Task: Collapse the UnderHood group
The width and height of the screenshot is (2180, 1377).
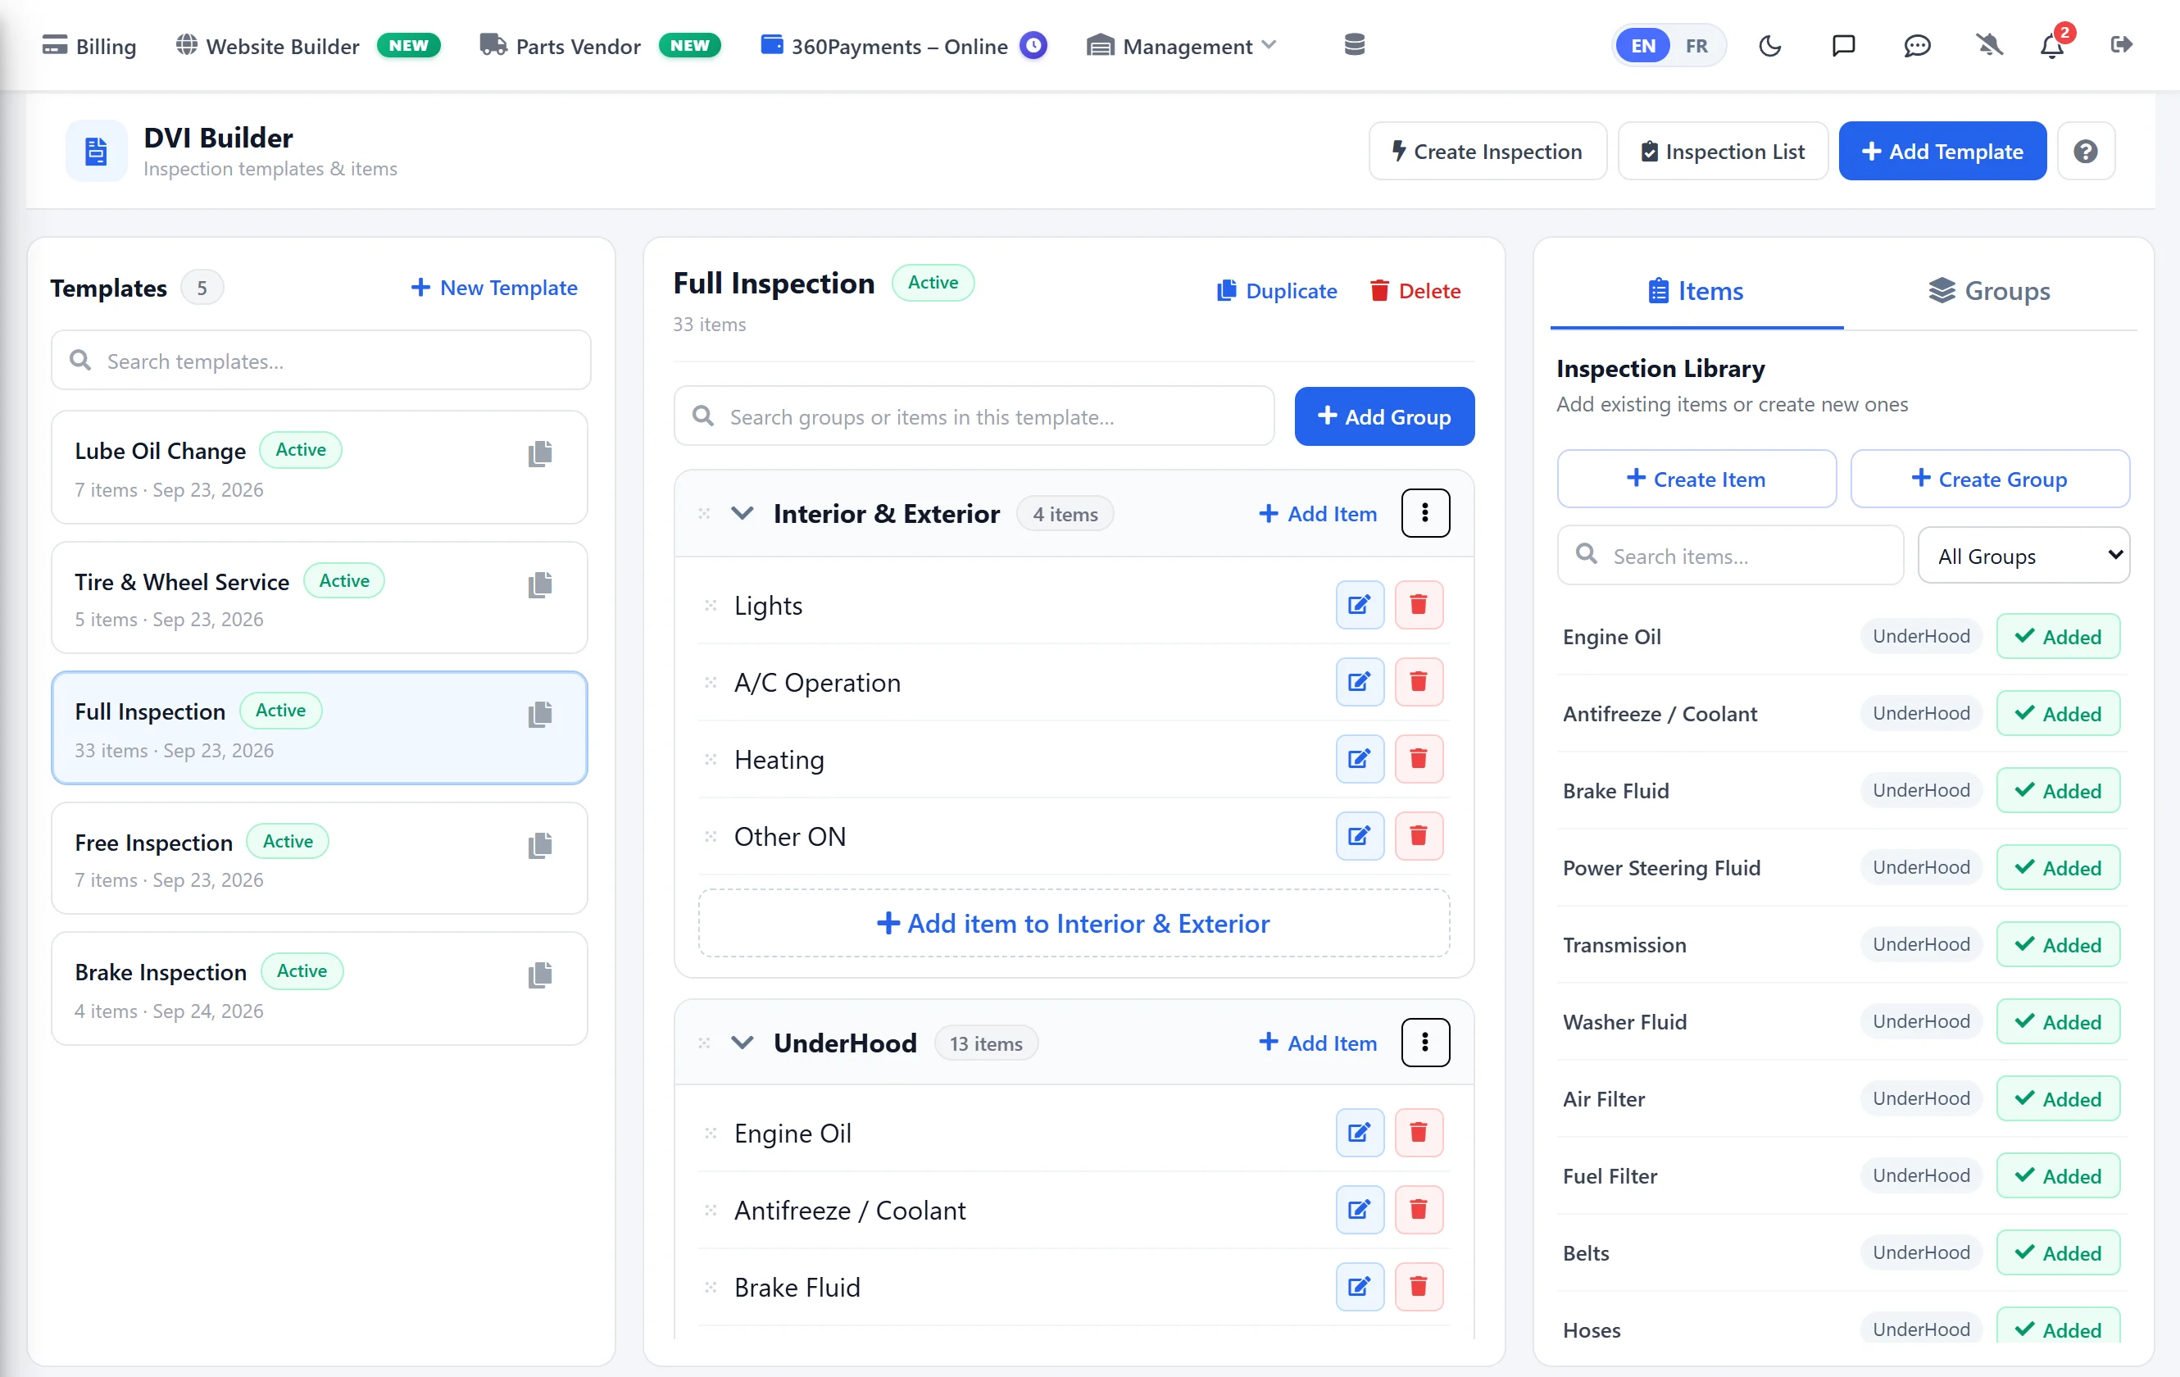Action: point(743,1043)
